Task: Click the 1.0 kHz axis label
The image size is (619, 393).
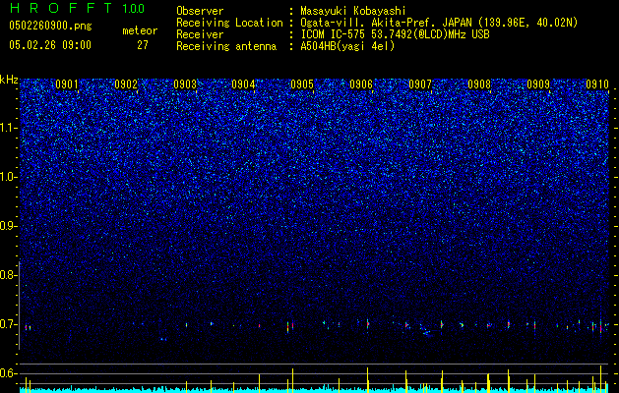Action: [x=8, y=177]
